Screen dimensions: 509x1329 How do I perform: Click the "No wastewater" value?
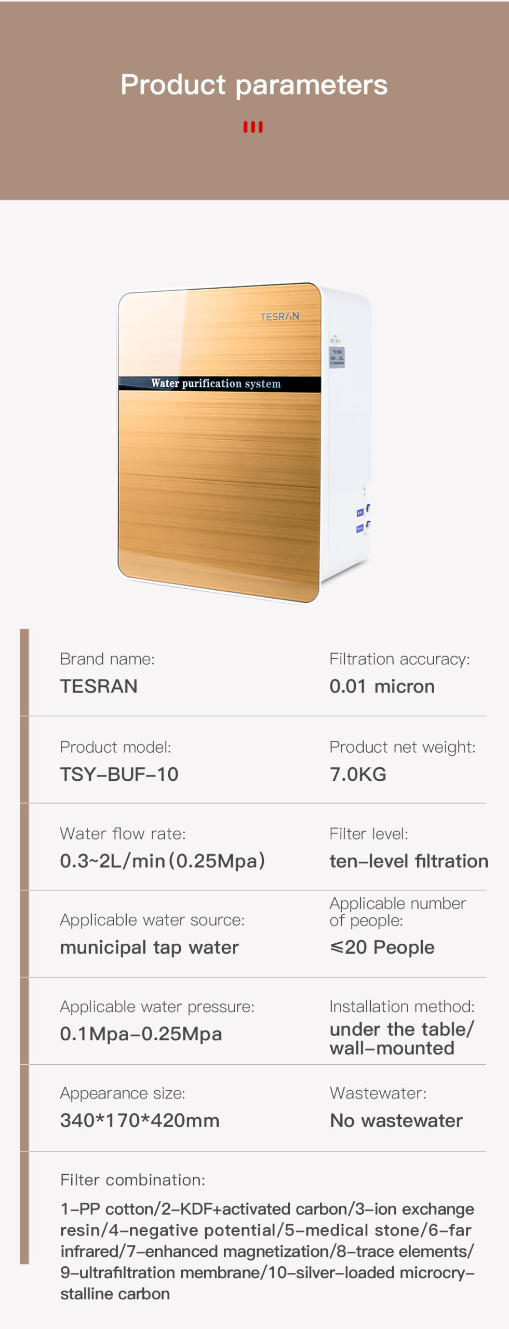click(396, 1120)
